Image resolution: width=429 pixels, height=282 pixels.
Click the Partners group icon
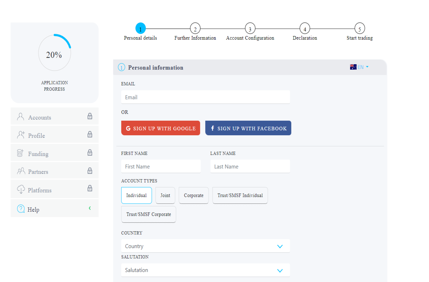coord(21,171)
